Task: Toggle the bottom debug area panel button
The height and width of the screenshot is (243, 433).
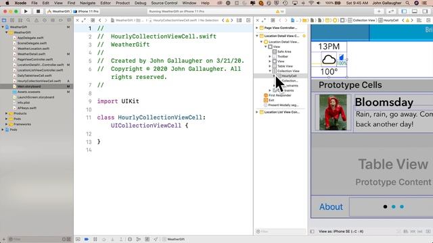Action: 415,11
